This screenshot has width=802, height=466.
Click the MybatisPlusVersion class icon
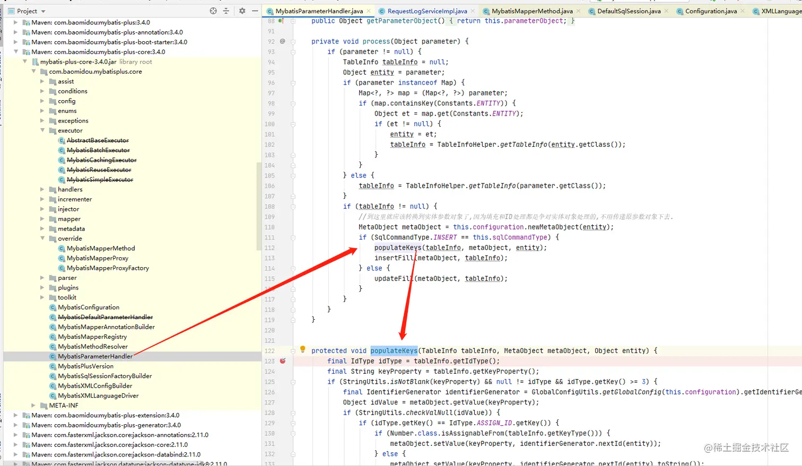53,366
